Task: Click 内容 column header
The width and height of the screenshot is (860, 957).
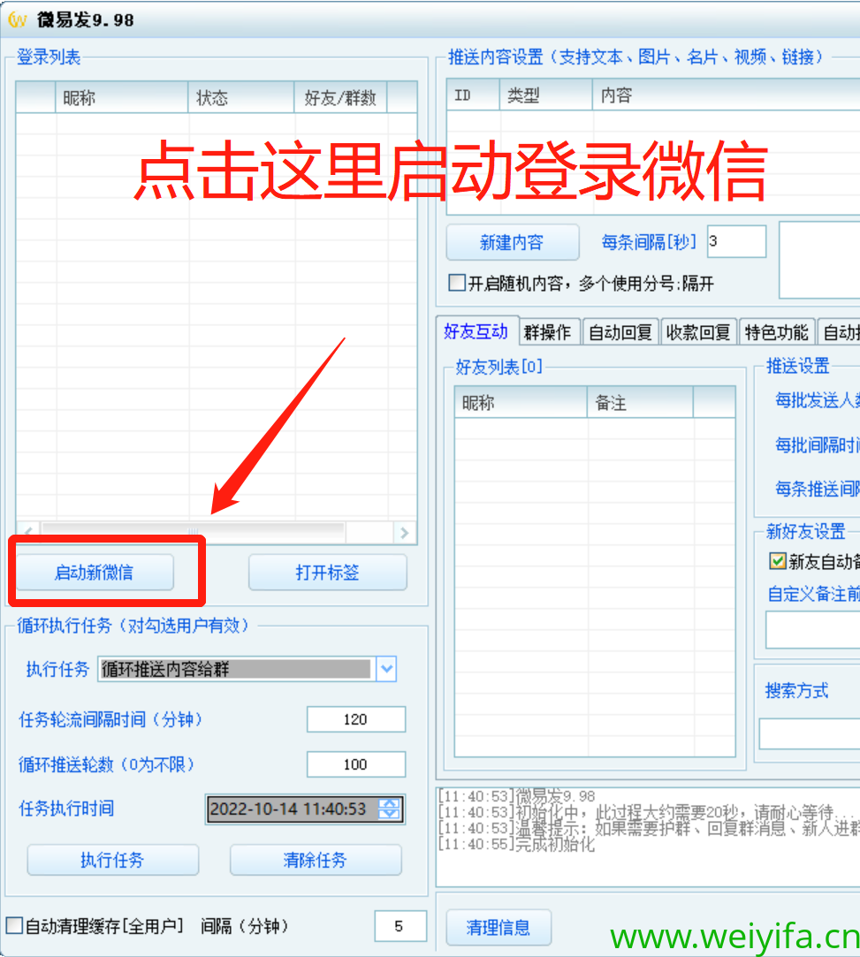Action: tap(727, 95)
